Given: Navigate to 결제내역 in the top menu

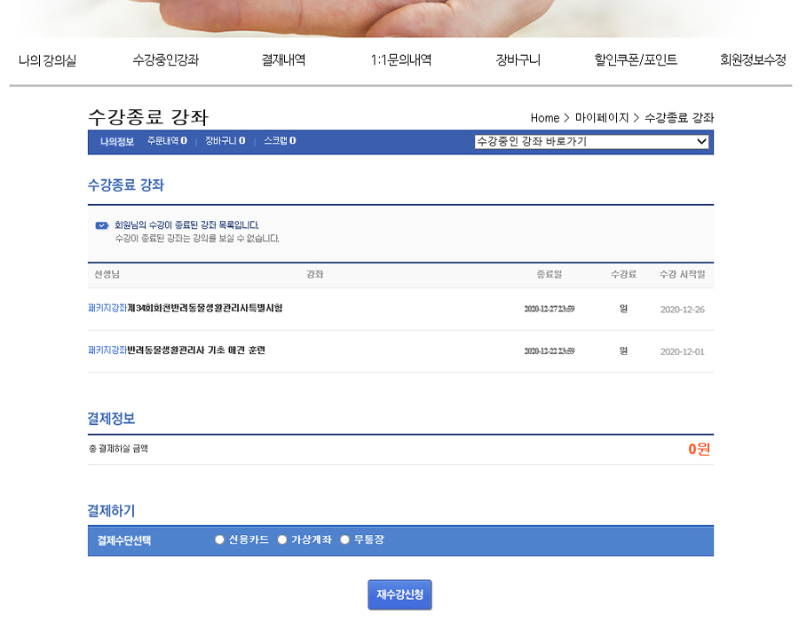Looking at the screenshot, I should click(283, 60).
